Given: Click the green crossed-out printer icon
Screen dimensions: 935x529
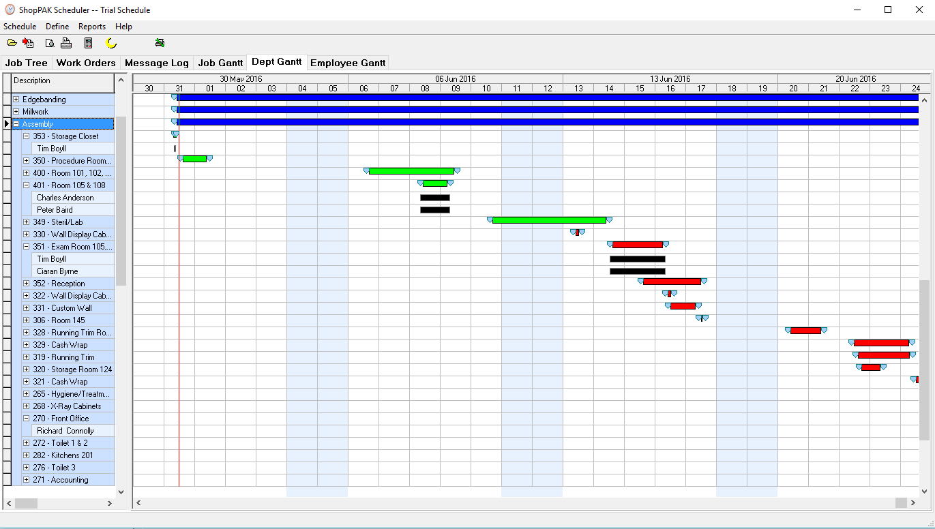Looking at the screenshot, I should 160,43.
